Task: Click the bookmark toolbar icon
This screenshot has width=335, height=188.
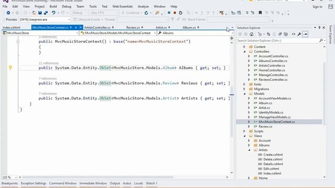Action: (x=260, y=13)
